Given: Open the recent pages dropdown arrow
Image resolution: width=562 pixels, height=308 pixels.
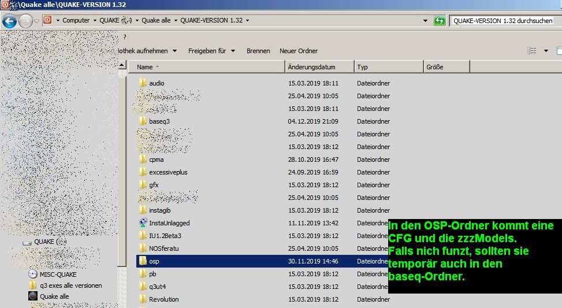Looking at the screenshot, I should (x=36, y=21).
